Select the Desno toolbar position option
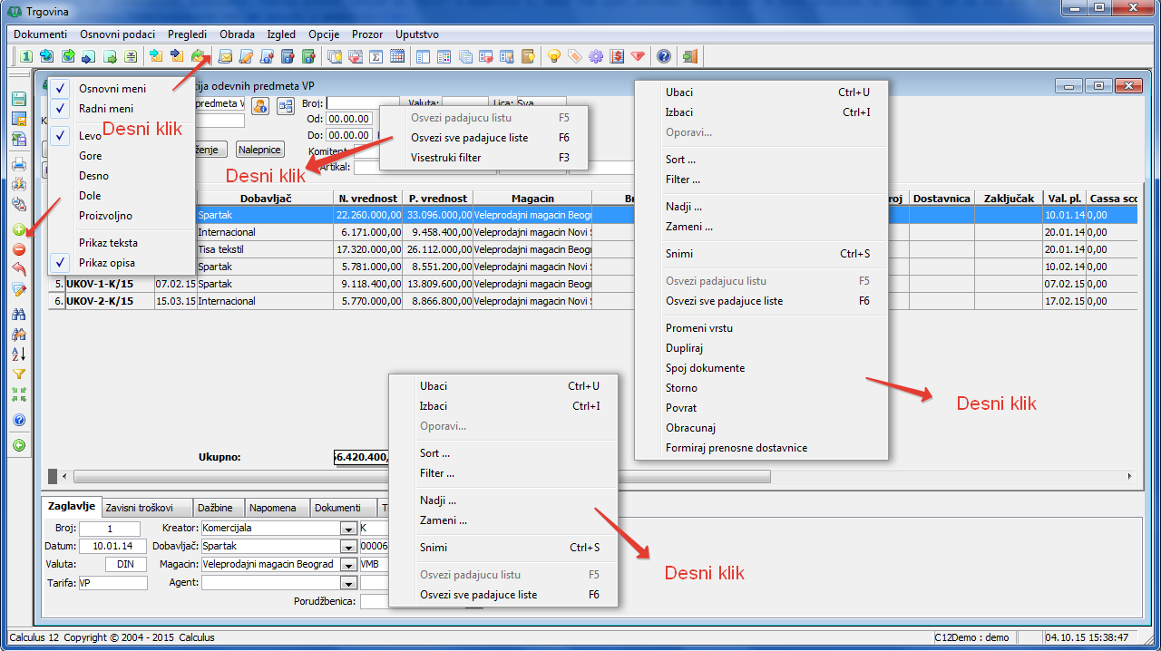The height and width of the screenshot is (651, 1161). click(x=122, y=176)
